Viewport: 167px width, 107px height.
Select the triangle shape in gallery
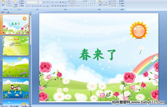coord(86,3)
